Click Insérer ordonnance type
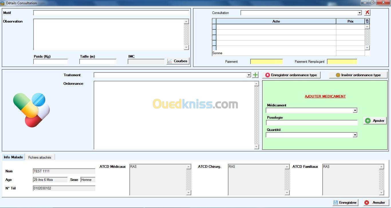 click(x=358, y=75)
